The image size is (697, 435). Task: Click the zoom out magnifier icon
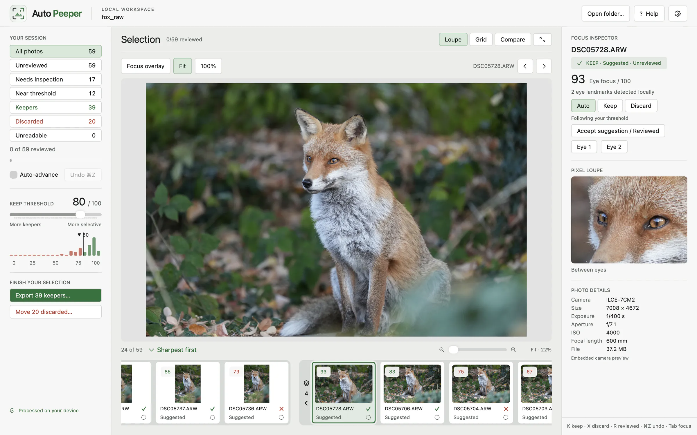click(x=442, y=350)
